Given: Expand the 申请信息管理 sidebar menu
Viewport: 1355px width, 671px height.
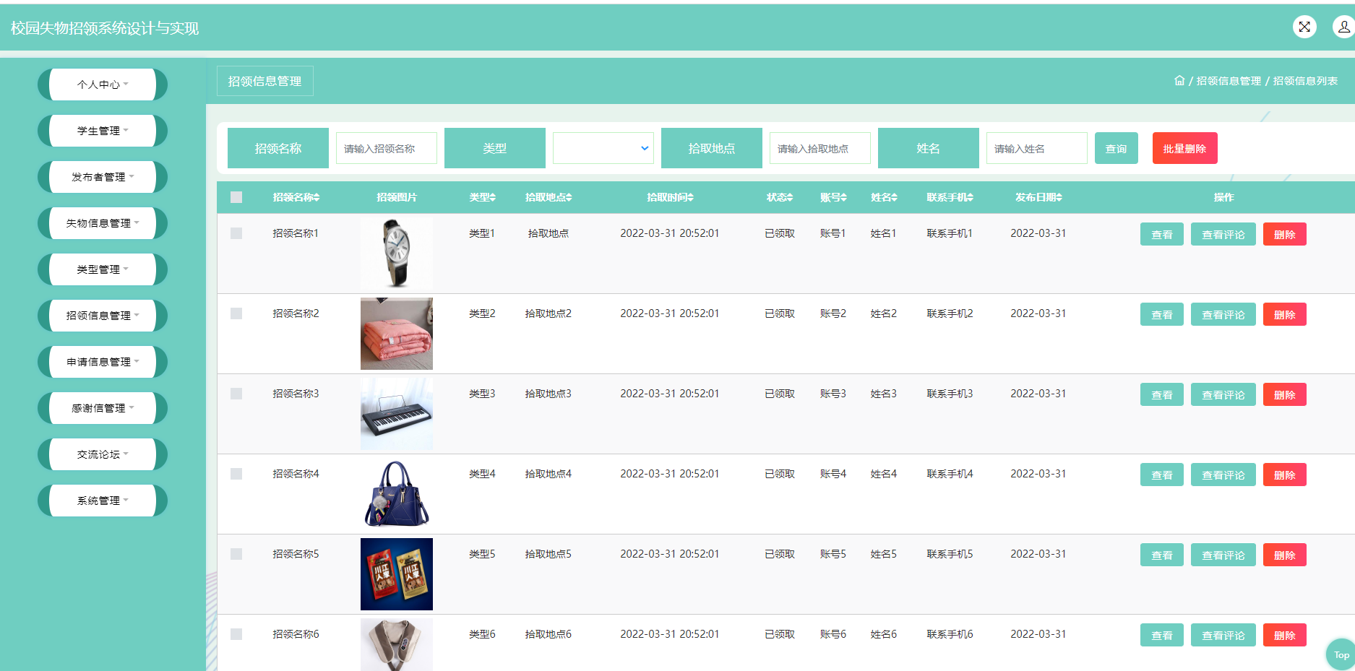Looking at the screenshot, I should pyautogui.click(x=103, y=362).
